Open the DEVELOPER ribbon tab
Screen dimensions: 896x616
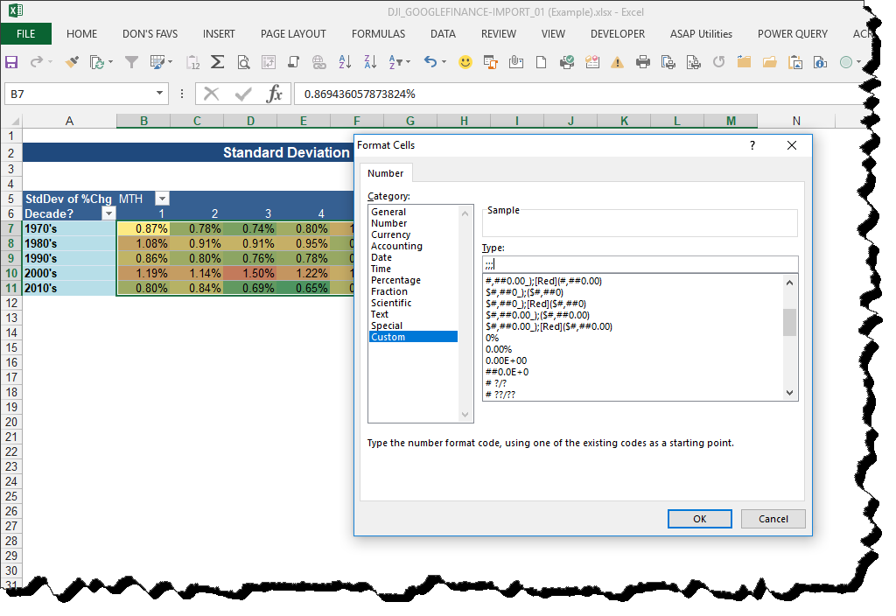click(x=618, y=34)
